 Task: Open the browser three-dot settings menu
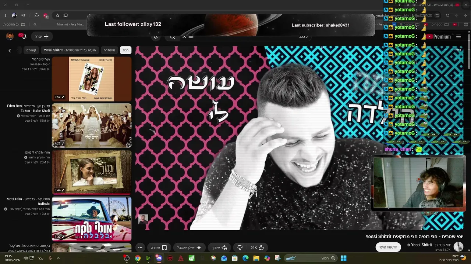(x=6, y=15)
